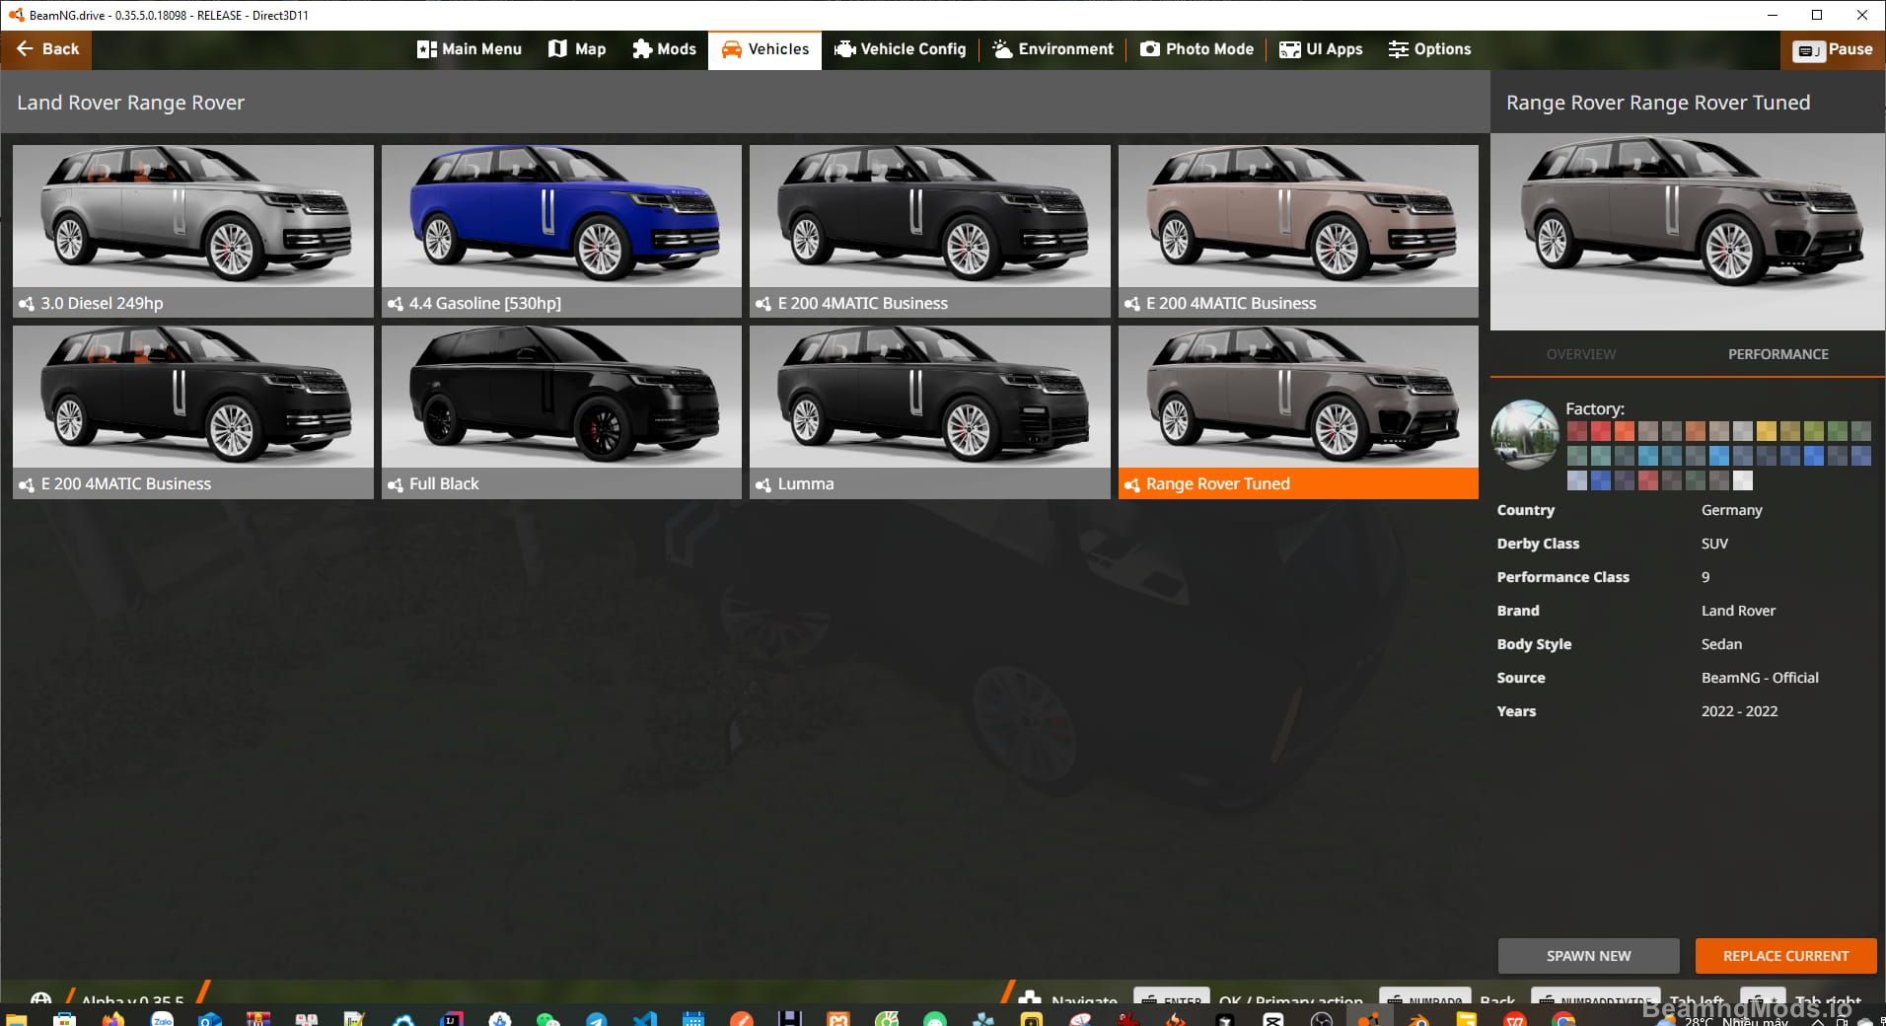Image resolution: width=1886 pixels, height=1026 pixels.
Task: Click the large Range Rover Tuned preview image
Action: click(x=1688, y=232)
